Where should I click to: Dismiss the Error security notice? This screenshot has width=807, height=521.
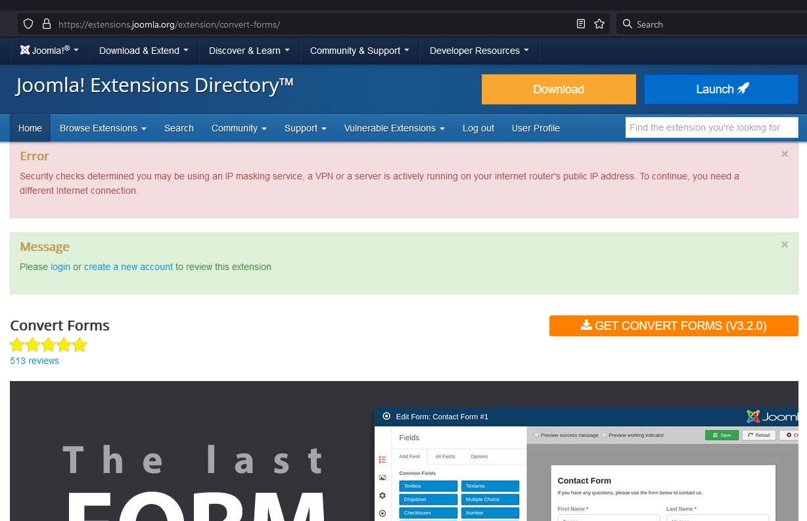click(x=784, y=153)
